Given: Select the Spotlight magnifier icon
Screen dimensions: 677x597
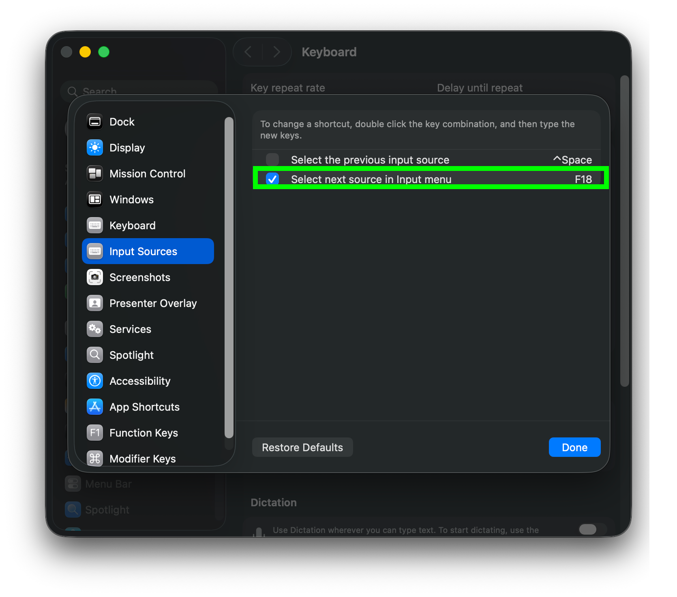Looking at the screenshot, I should click(95, 355).
